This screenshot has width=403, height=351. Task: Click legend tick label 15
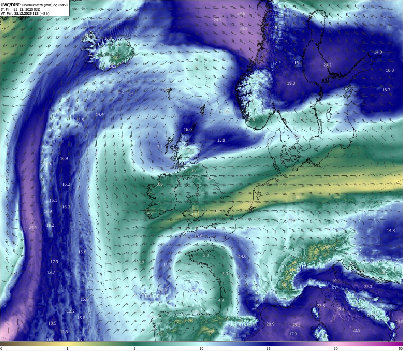pos(268,348)
